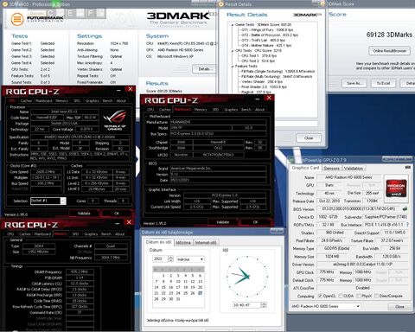
Task: Open About tab in top-left CPU-Z window
Action: click(x=121, y=101)
